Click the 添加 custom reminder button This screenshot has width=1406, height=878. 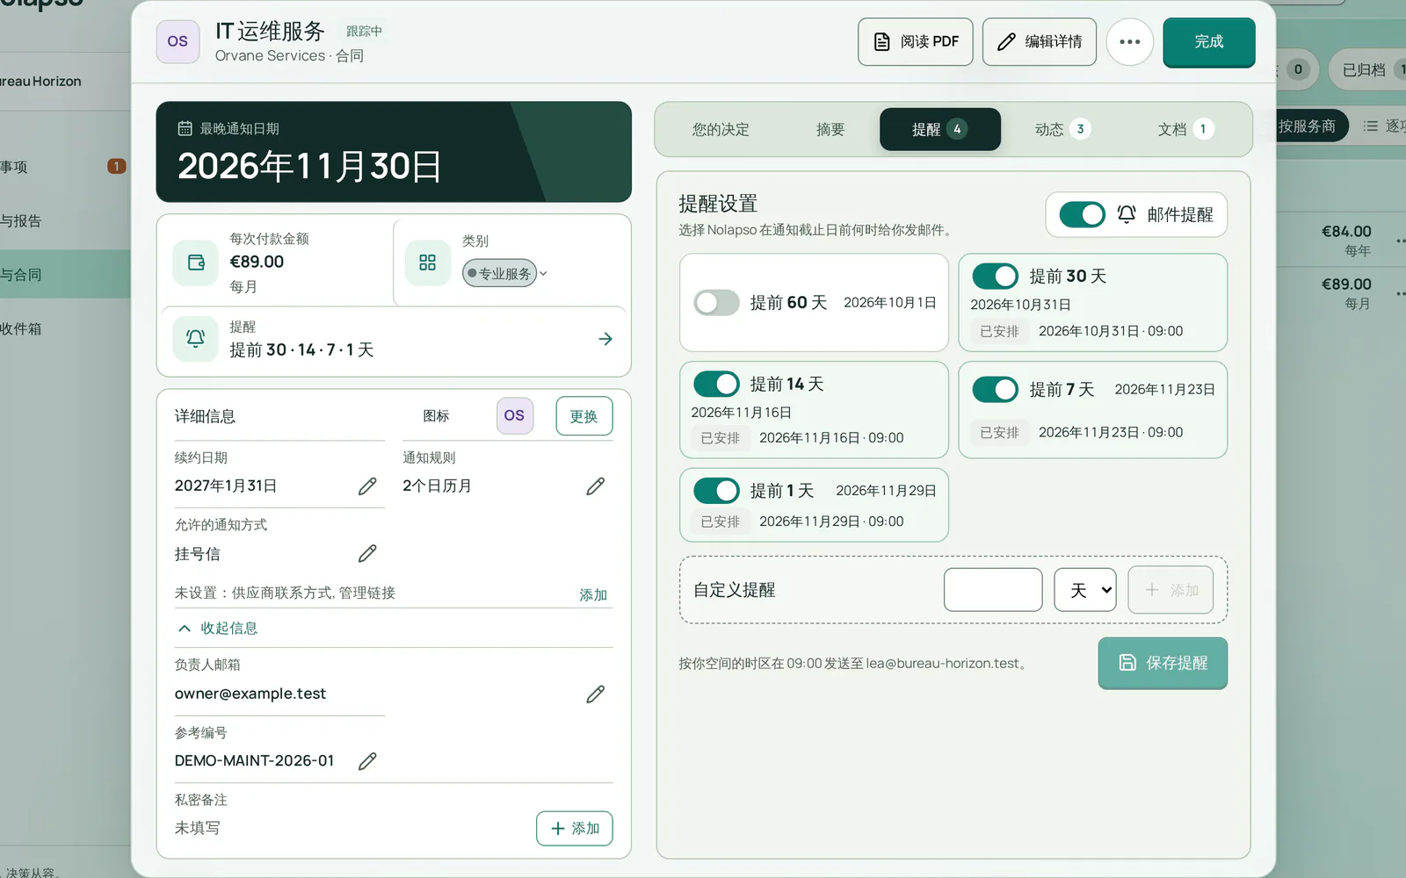[x=1170, y=590]
